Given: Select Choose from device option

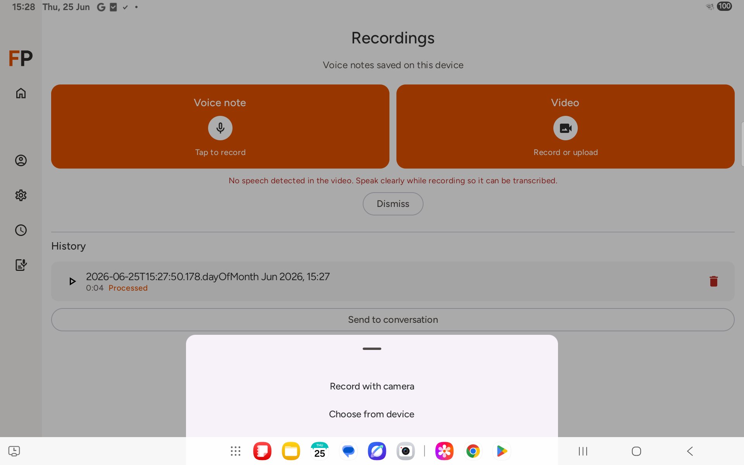Looking at the screenshot, I should tap(372, 414).
